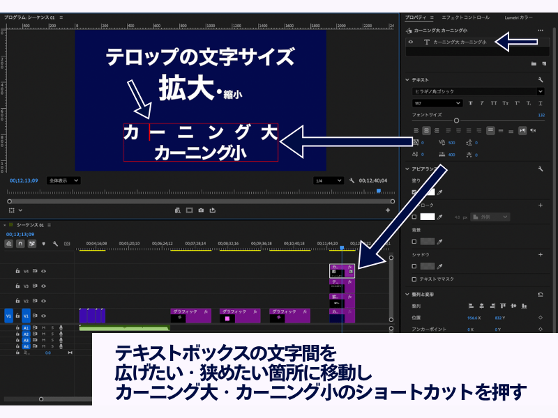558x418 pixels.
Task: Click the timeline snap magnet icon
Action: point(21,244)
